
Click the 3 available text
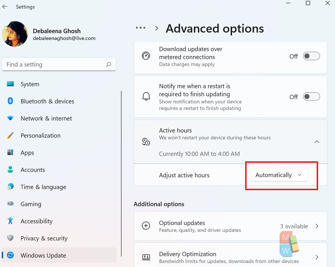click(294, 226)
